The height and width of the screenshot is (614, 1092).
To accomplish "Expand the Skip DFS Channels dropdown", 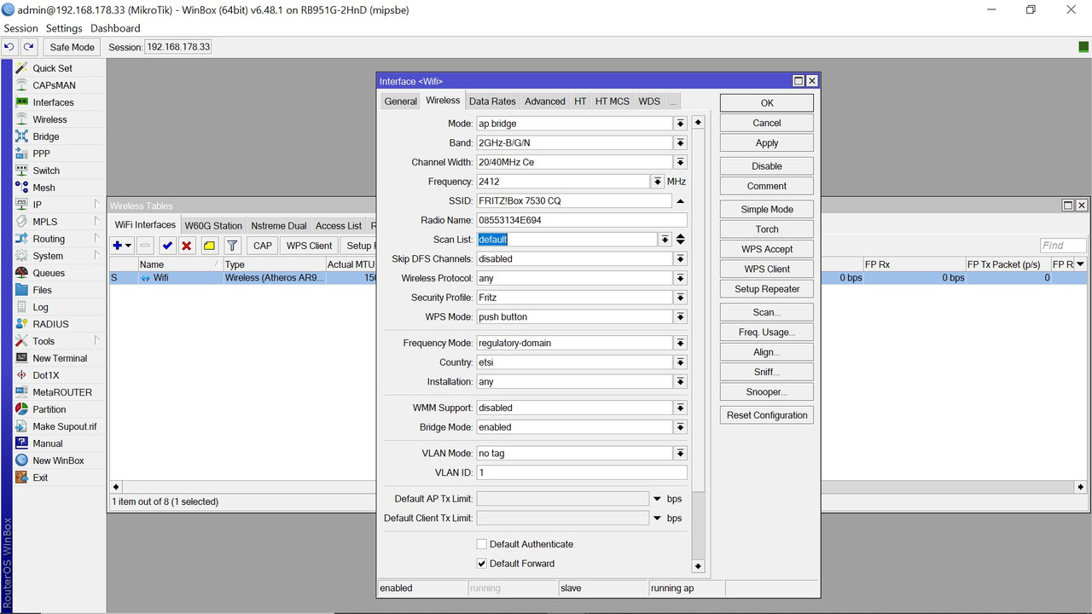I will click(680, 258).
